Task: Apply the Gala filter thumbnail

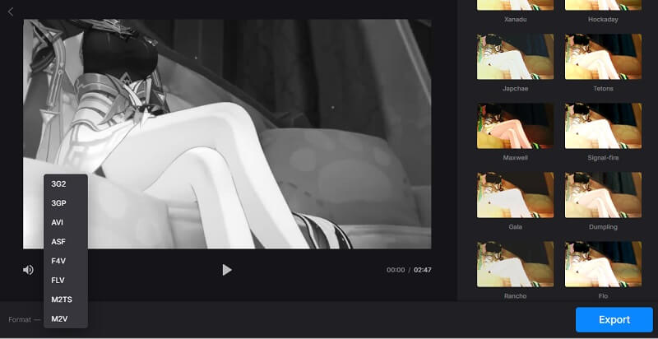Action: click(x=515, y=194)
